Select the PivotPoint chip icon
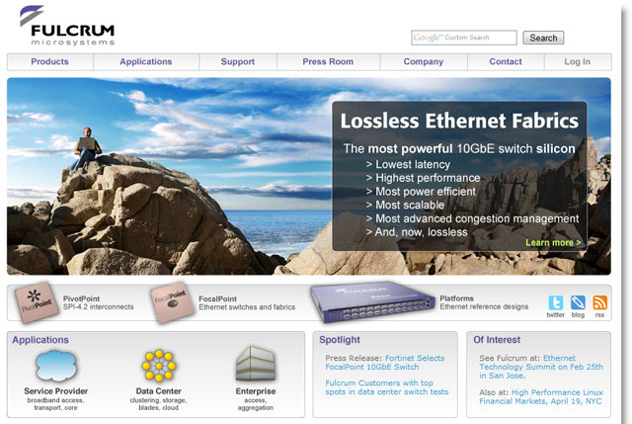 [35, 303]
